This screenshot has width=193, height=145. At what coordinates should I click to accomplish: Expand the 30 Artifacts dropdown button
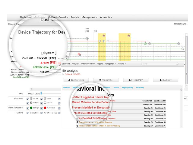point(165,80)
